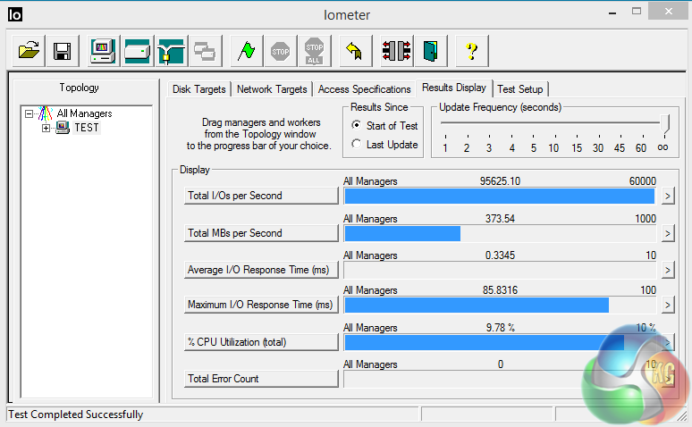Stop the current test
This screenshot has width=692, height=427.
280,51
